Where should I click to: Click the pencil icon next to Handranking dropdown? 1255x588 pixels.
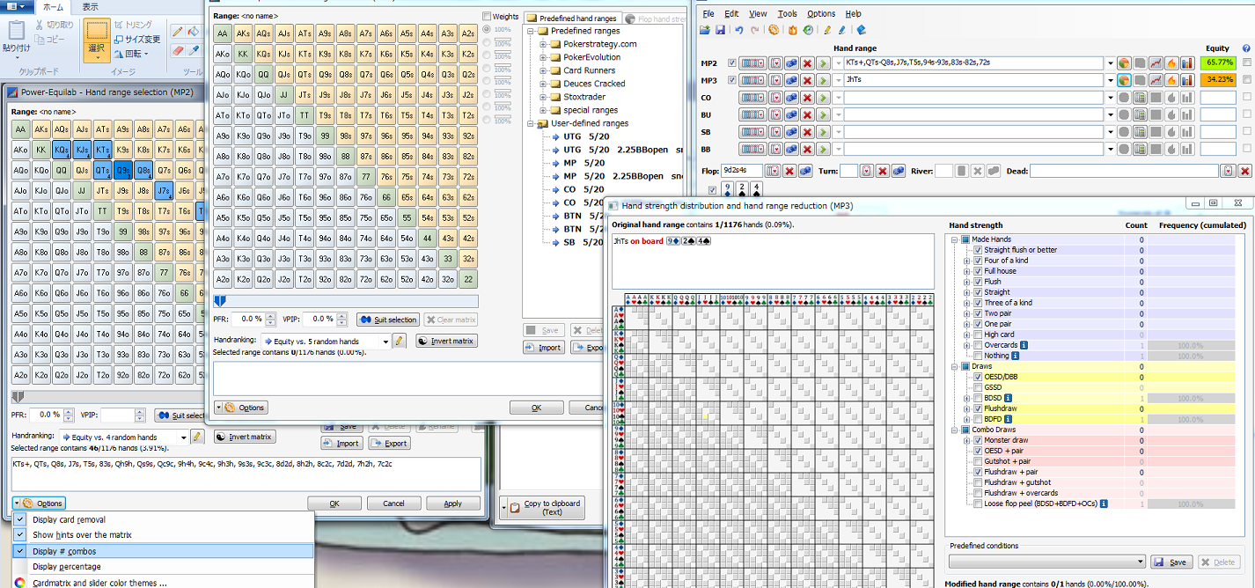pyautogui.click(x=197, y=437)
